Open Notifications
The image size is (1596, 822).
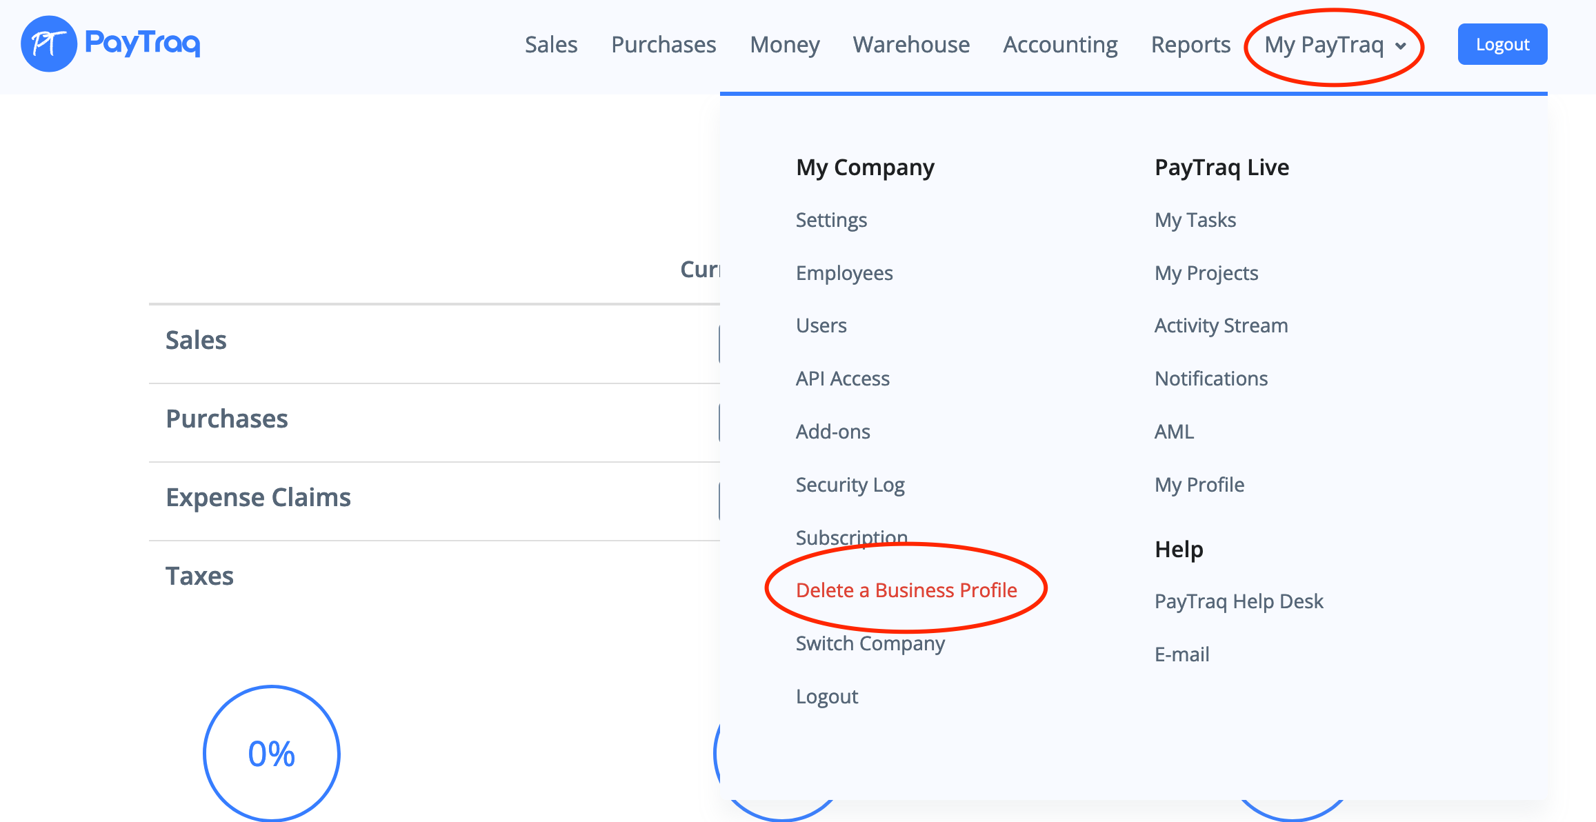coord(1211,379)
